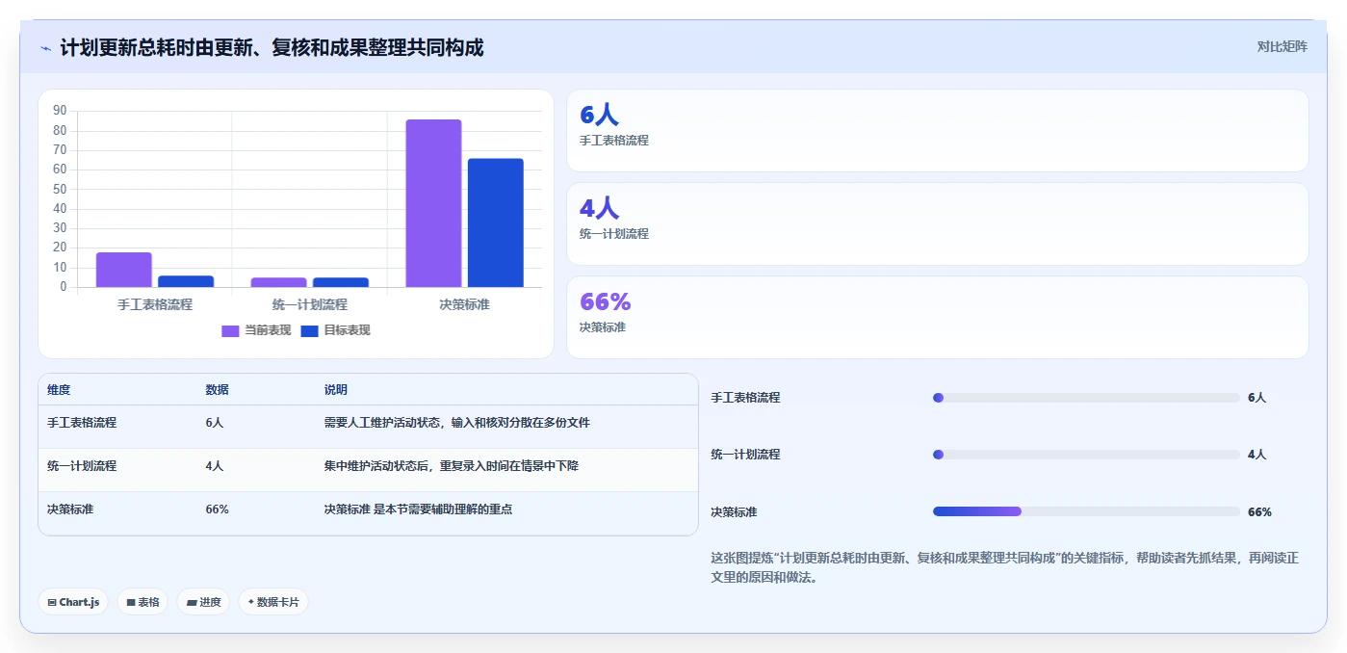Click the 决策标准 是本节需要辅助理解的重点 text
The width and height of the screenshot is (1347, 653).
419,509
